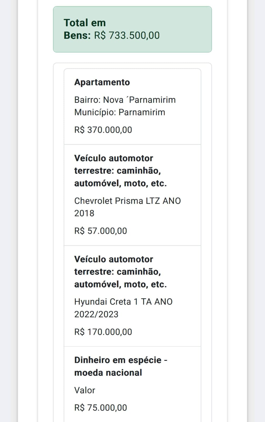Select the R$ 370.000,00 apartment value

click(x=103, y=130)
